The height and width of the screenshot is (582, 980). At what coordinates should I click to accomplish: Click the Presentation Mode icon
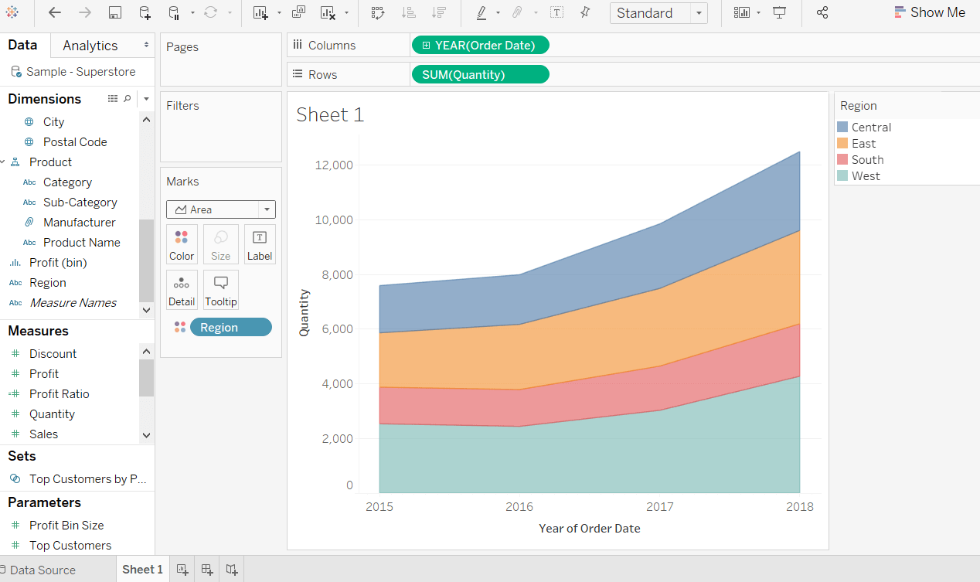780,12
